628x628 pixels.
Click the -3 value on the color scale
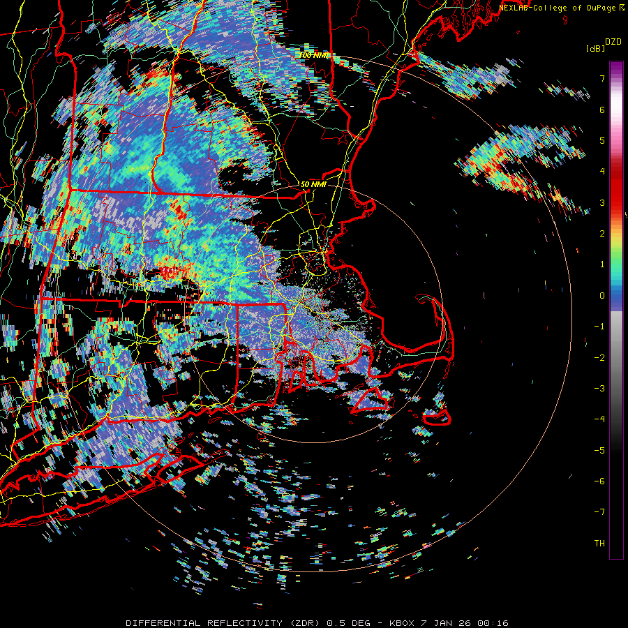point(599,389)
